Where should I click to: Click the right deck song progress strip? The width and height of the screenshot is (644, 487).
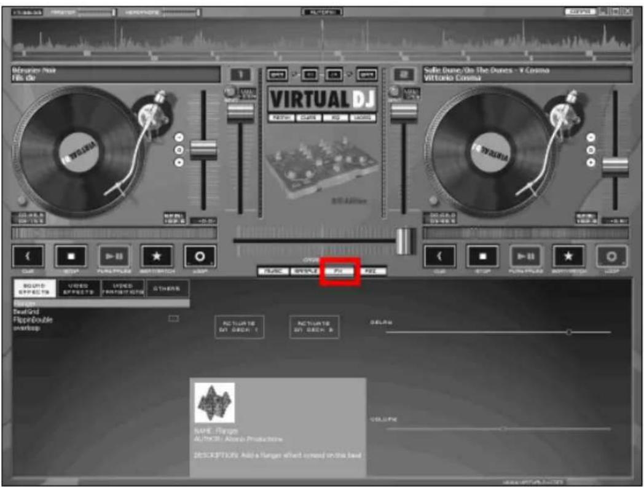pos(526,233)
